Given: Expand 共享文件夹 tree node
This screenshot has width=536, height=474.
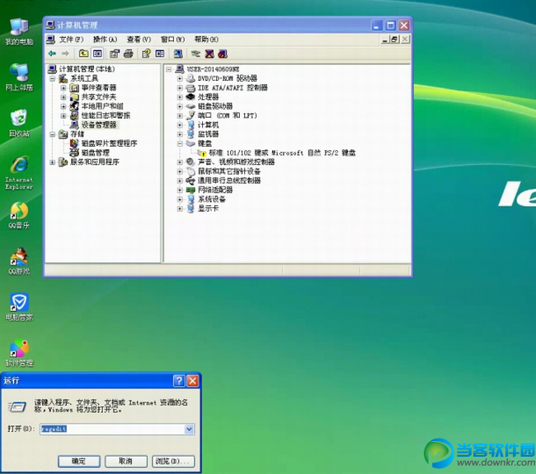Looking at the screenshot, I should coord(63,97).
